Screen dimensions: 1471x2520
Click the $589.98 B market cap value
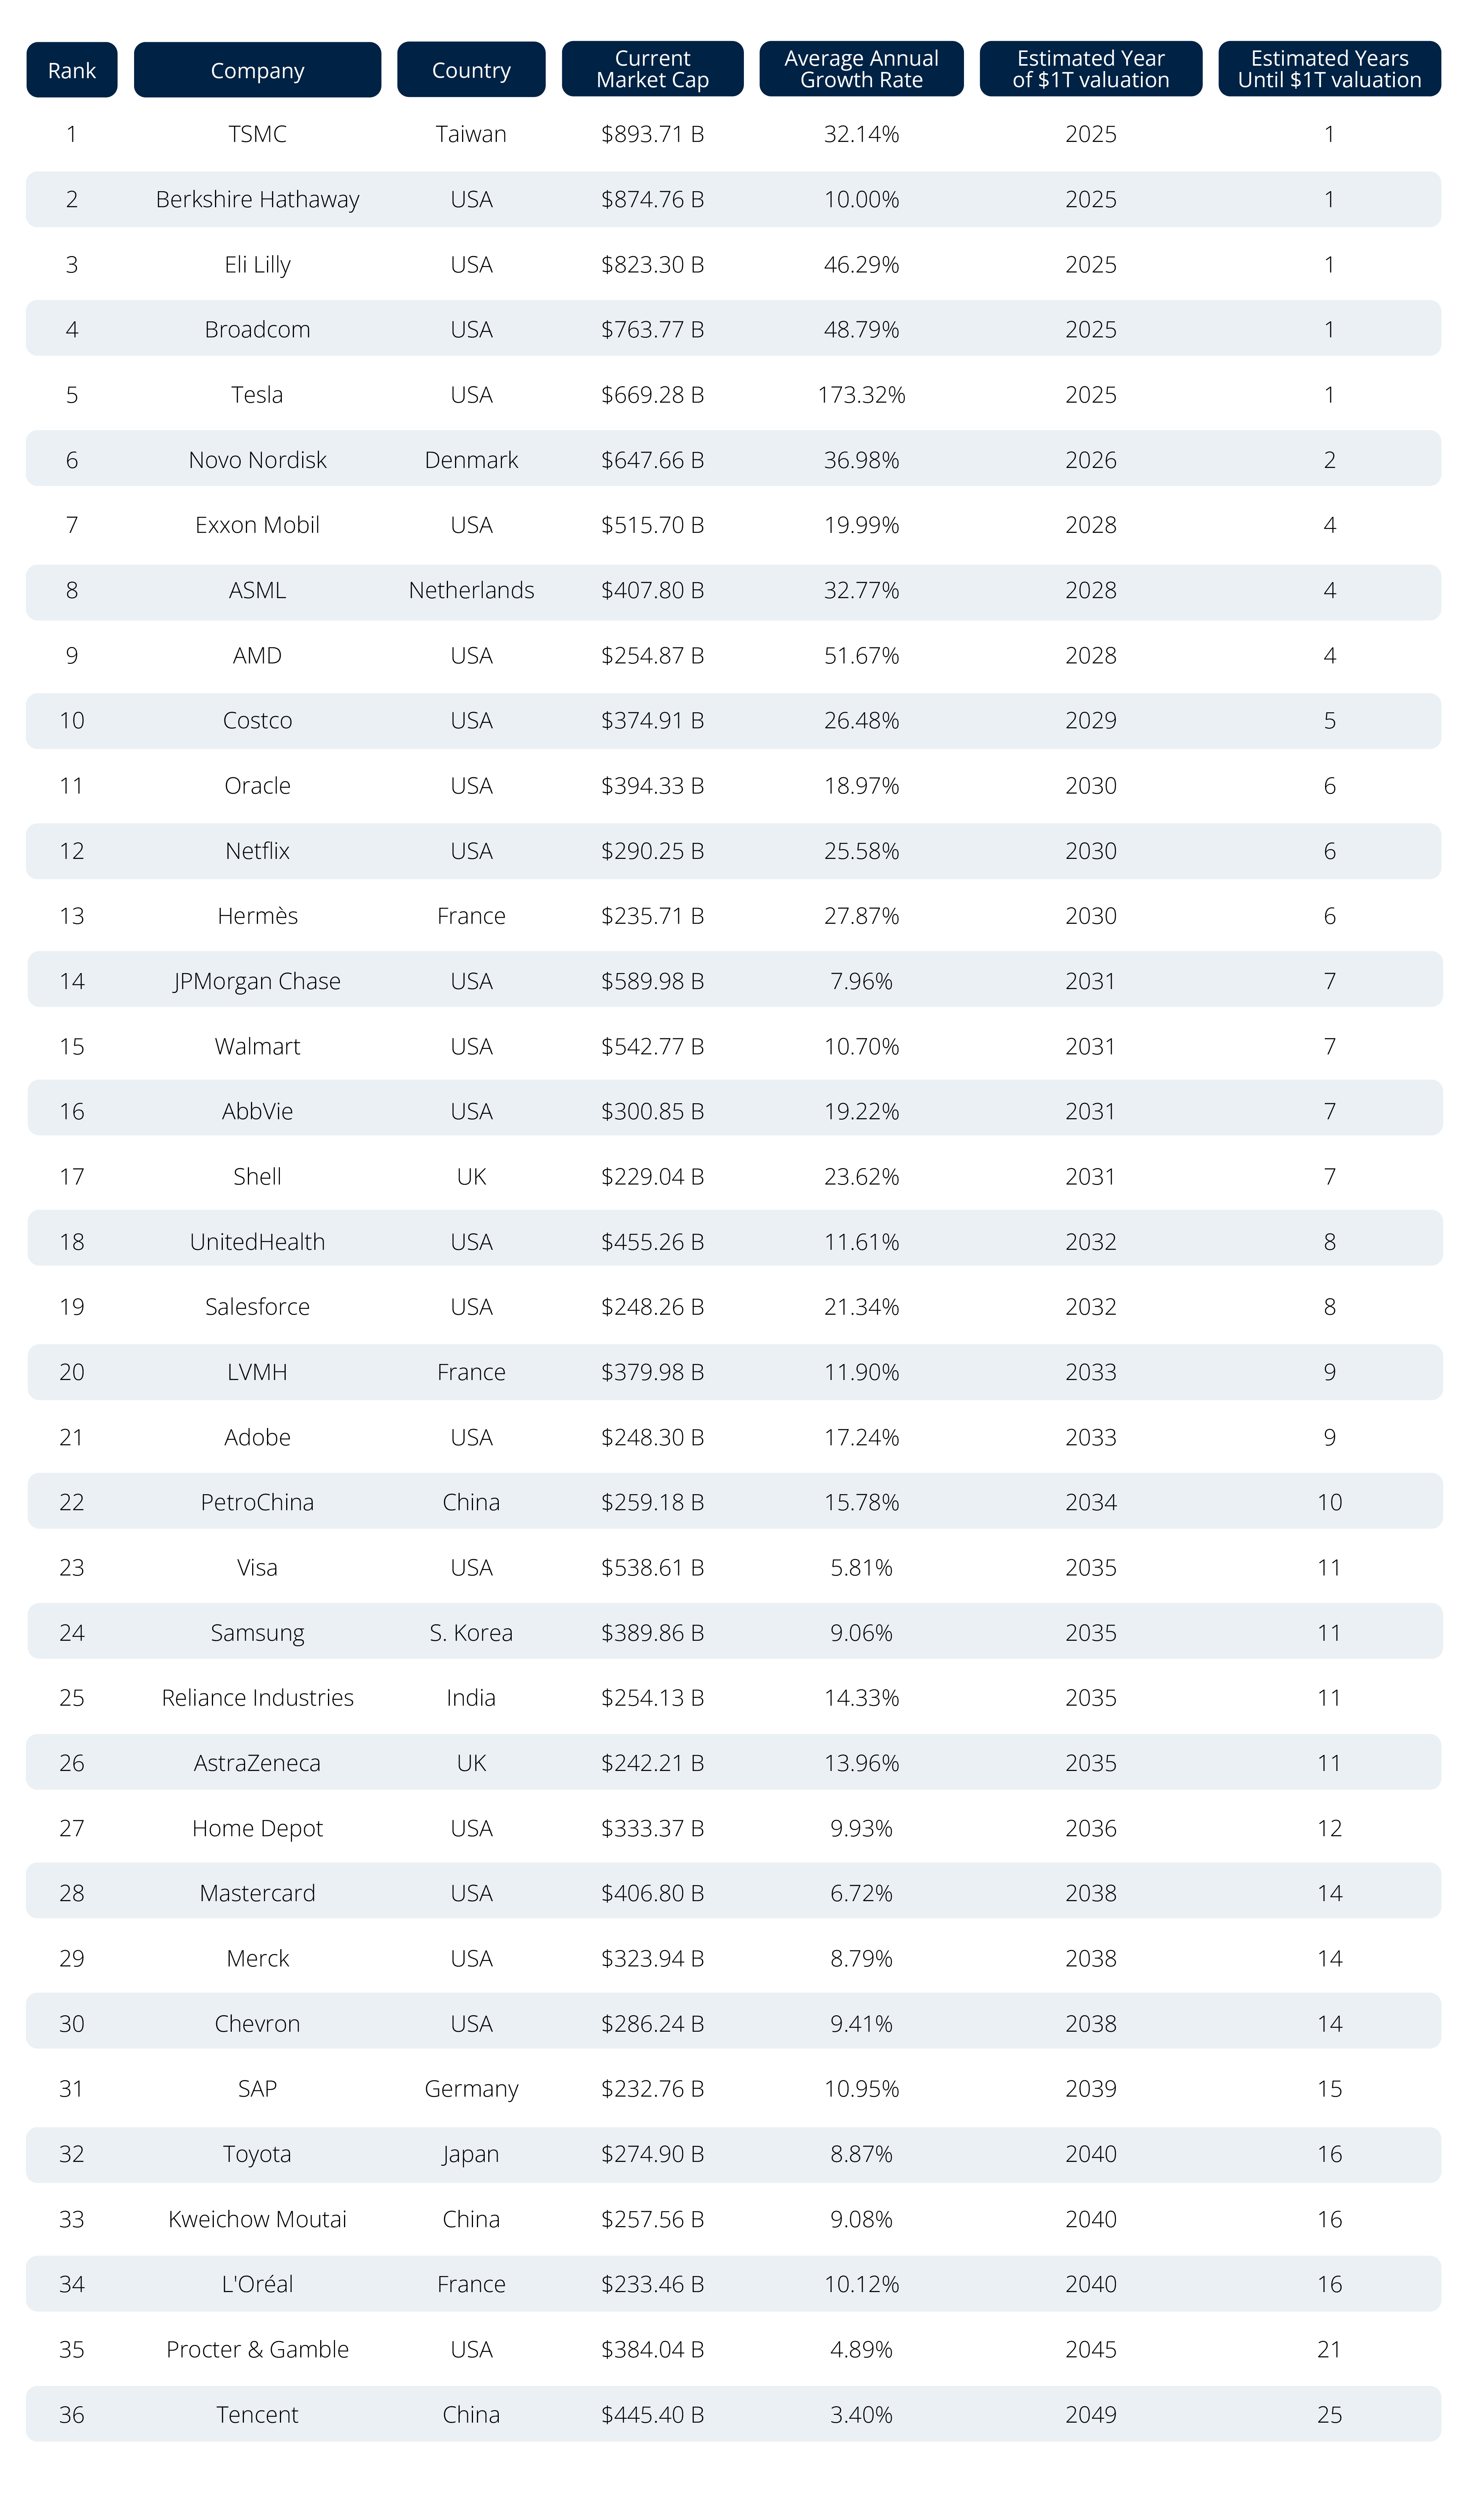tap(652, 981)
